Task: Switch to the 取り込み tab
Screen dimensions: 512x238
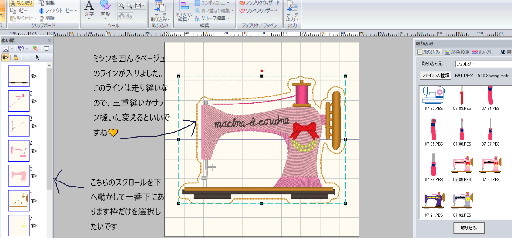Action: [x=428, y=52]
